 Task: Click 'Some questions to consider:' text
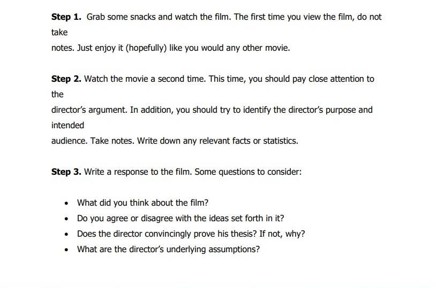[248, 172]
